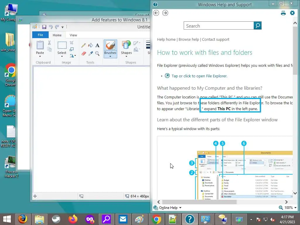This screenshot has height=225, width=300.
Task: Click the Print icon in Windows Help
Action: click(x=283, y=13)
